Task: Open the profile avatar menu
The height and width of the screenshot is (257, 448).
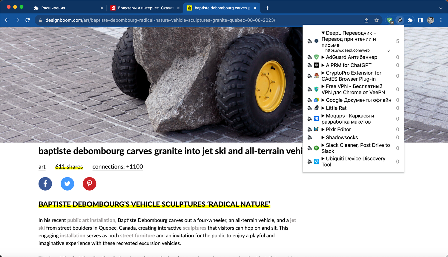Action: click(x=430, y=20)
